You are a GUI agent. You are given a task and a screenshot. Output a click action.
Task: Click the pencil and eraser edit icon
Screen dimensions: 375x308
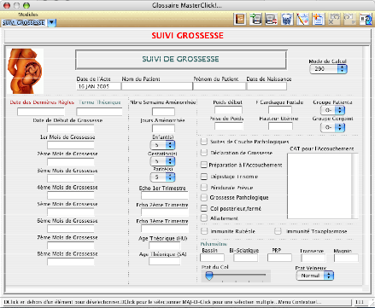tap(302, 20)
